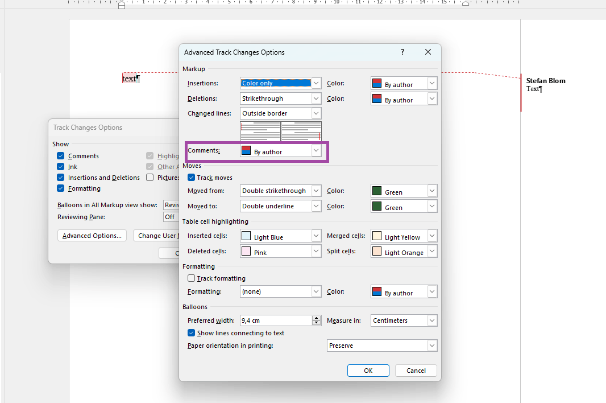Viewport: 606px width, 403px height.
Task: Click the Other Authors checkbox under Show
Action: tap(150, 166)
